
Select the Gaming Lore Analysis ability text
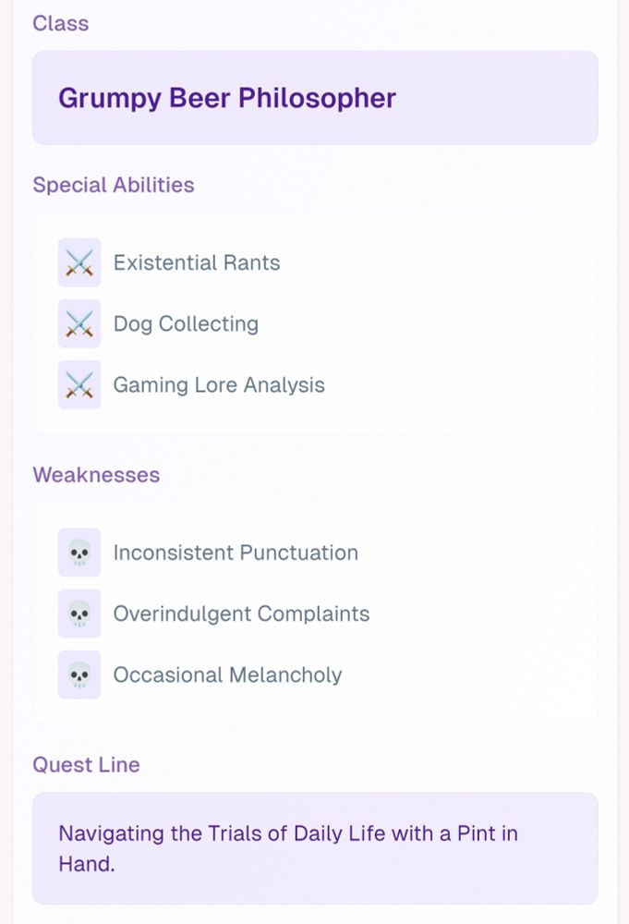tap(219, 385)
